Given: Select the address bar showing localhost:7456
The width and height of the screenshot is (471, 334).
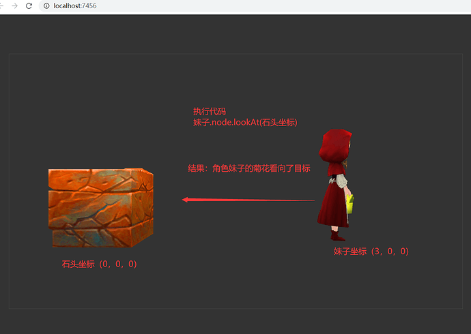Looking at the screenshot, I should click(255, 6).
